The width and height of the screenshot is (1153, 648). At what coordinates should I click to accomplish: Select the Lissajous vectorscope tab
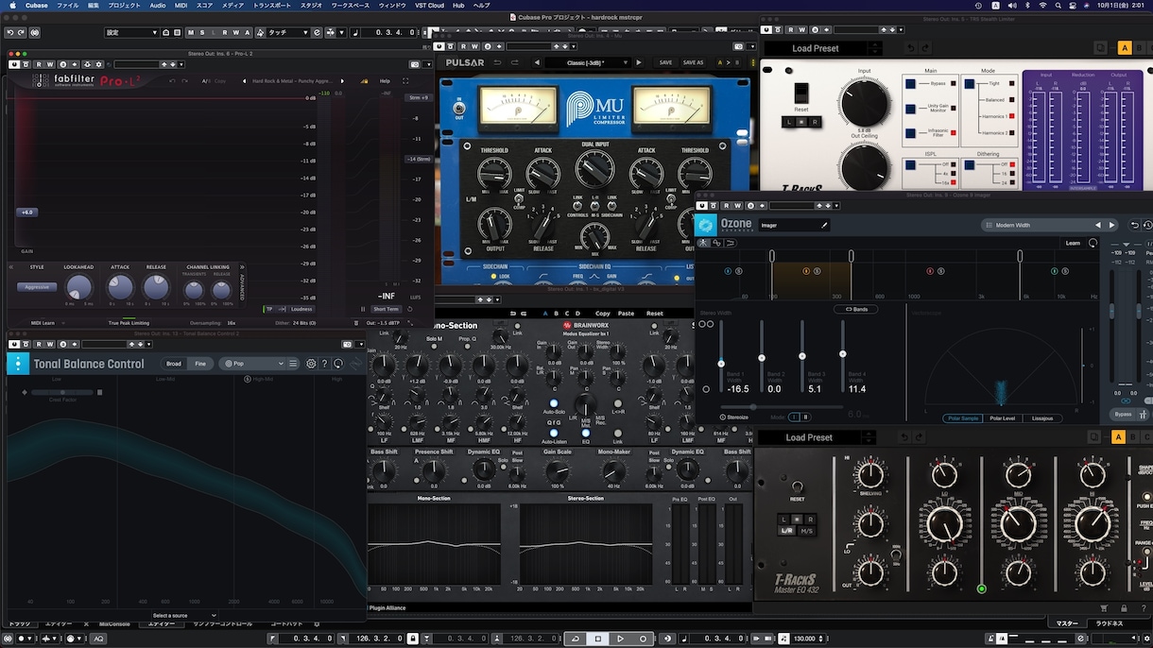click(1041, 418)
